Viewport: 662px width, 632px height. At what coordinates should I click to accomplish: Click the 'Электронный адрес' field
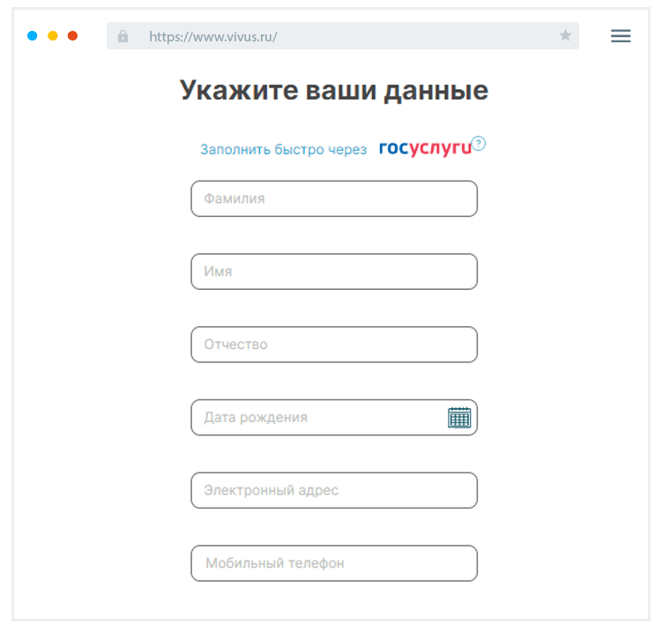(x=334, y=490)
